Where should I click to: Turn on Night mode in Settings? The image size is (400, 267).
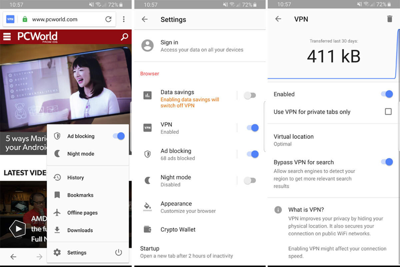click(250, 181)
